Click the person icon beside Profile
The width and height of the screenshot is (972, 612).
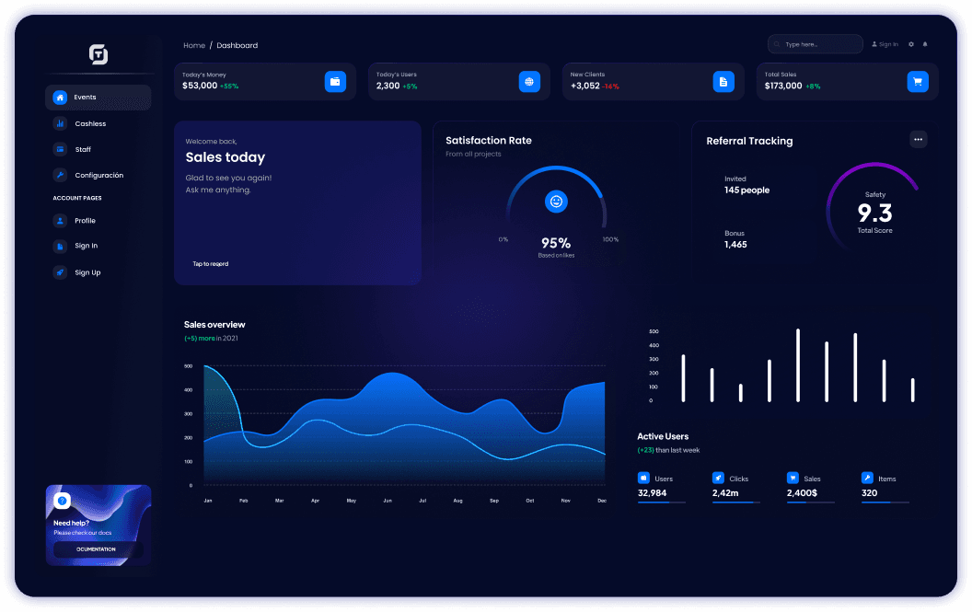(60, 221)
